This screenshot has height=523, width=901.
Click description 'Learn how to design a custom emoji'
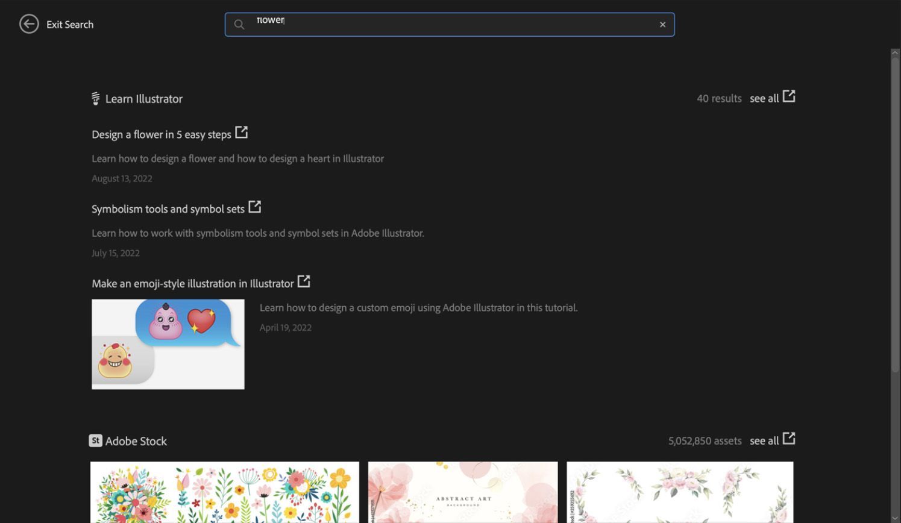[x=419, y=307]
